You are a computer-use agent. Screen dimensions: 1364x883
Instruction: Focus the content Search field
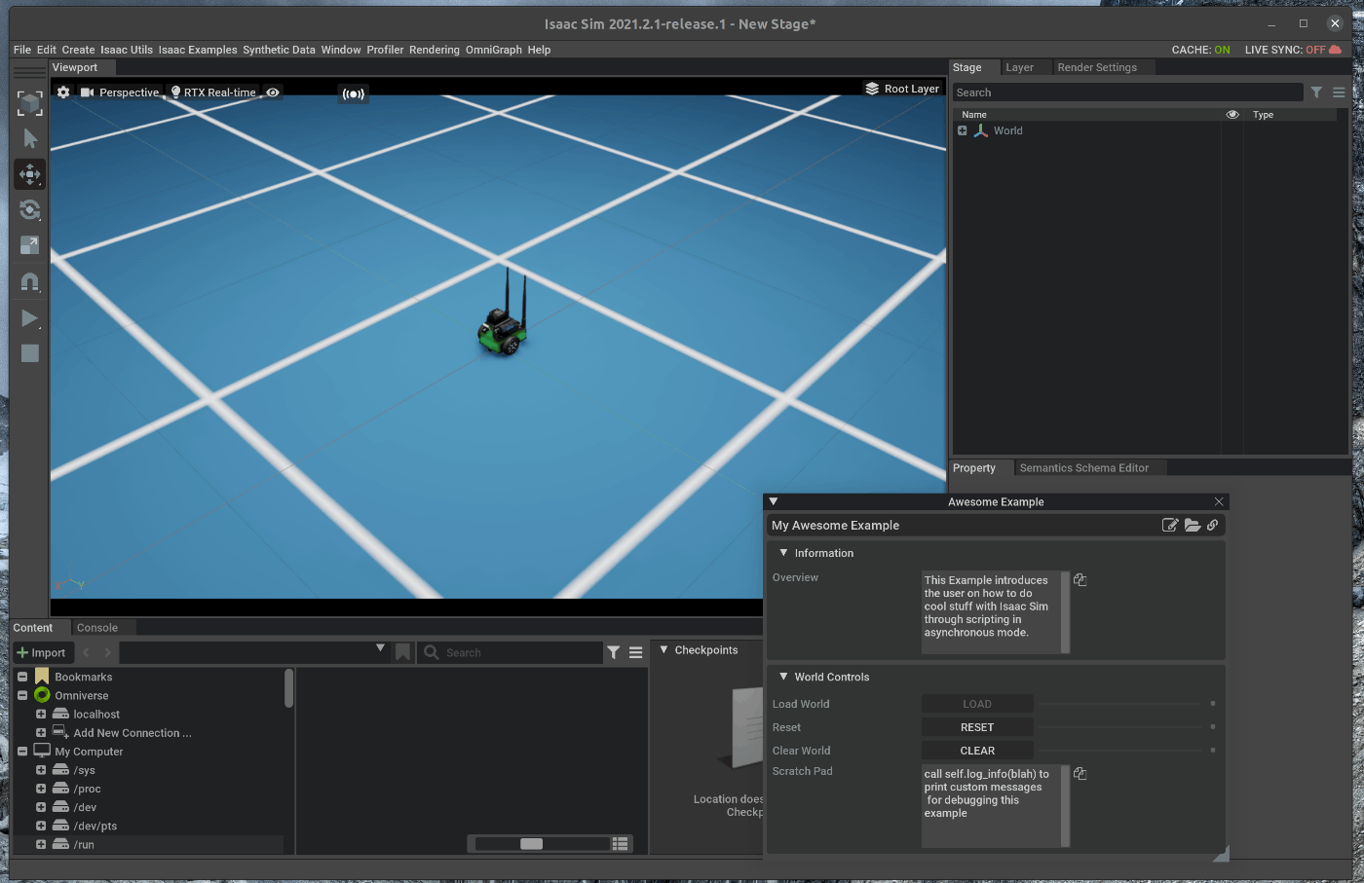(511, 652)
